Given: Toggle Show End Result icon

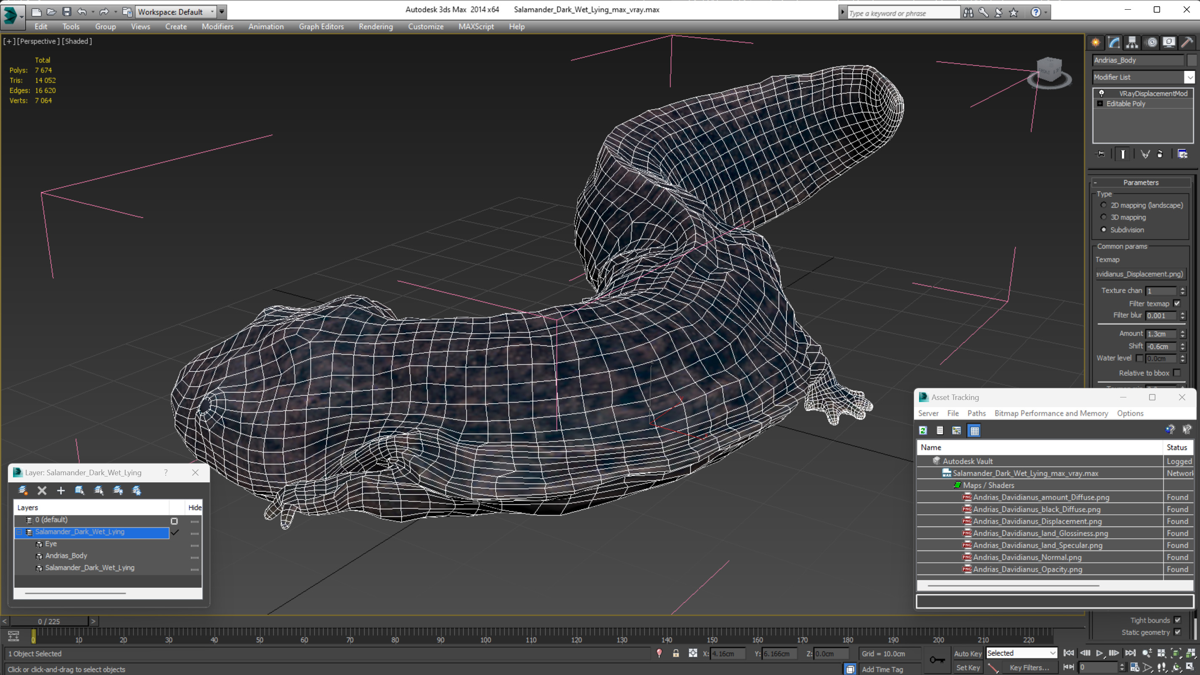Looking at the screenshot, I should click(1123, 154).
